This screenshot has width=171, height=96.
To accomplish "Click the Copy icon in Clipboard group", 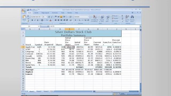I will (x=28, y=18).
